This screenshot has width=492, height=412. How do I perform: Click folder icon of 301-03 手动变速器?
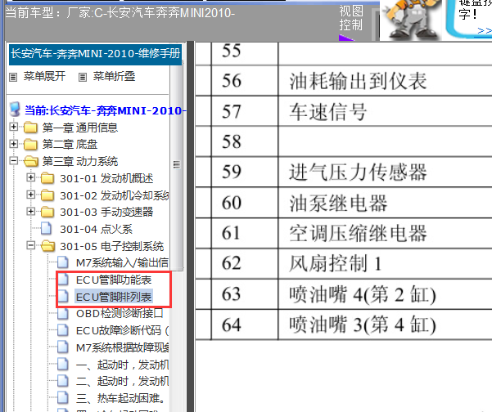coord(47,212)
